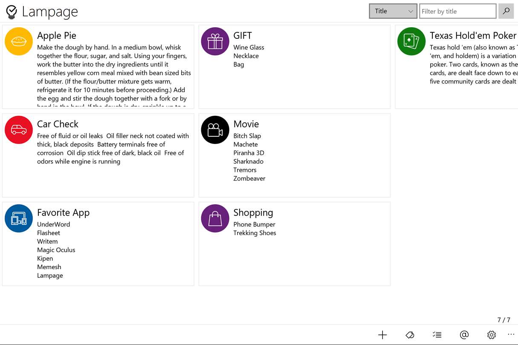Click the yellow Apple Pie icon
The height and width of the screenshot is (345, 518).
coord(19,41)
